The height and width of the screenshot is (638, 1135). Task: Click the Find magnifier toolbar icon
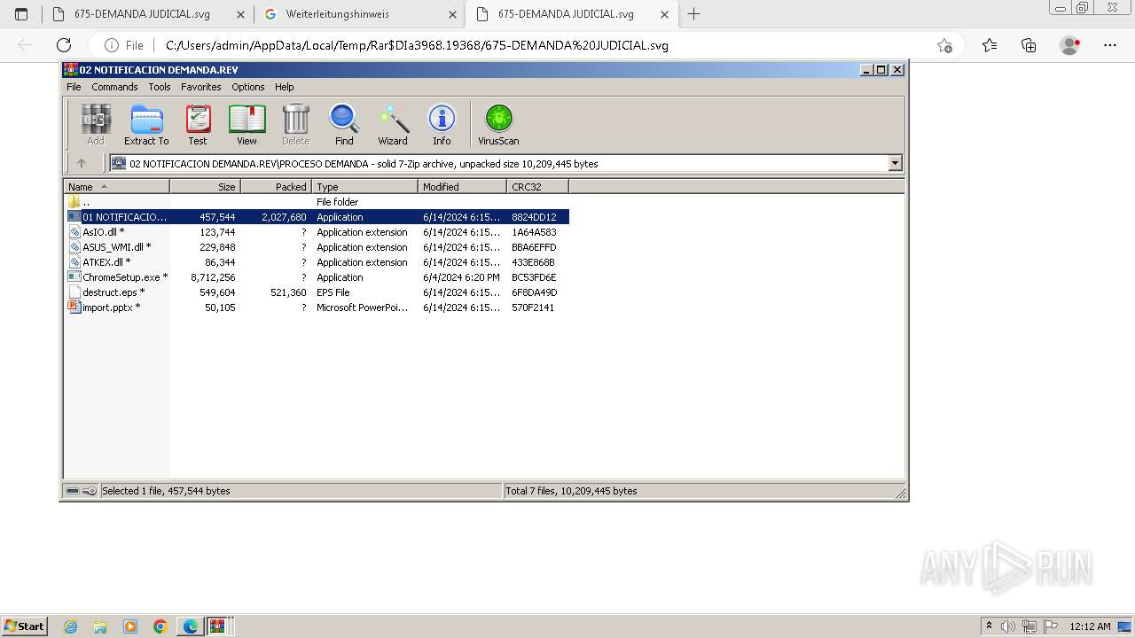[344, 124]
